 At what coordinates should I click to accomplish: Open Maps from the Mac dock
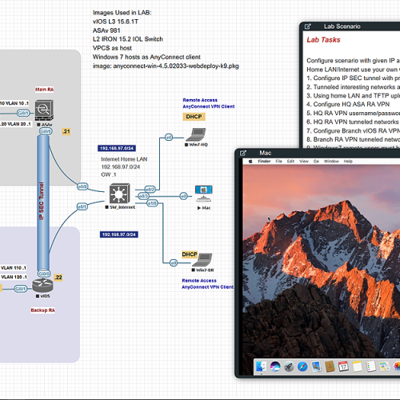(385, 366)
